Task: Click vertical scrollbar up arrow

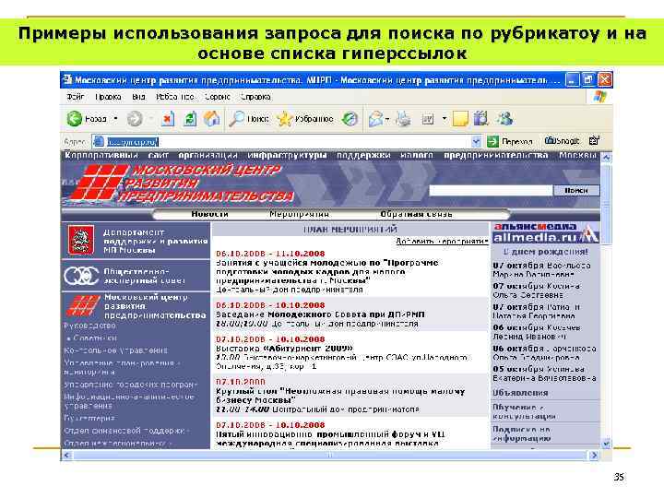Action: [x=607, y=158]
